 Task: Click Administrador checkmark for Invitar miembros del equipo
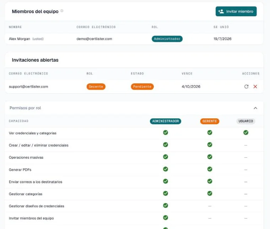tap(166, 218)
